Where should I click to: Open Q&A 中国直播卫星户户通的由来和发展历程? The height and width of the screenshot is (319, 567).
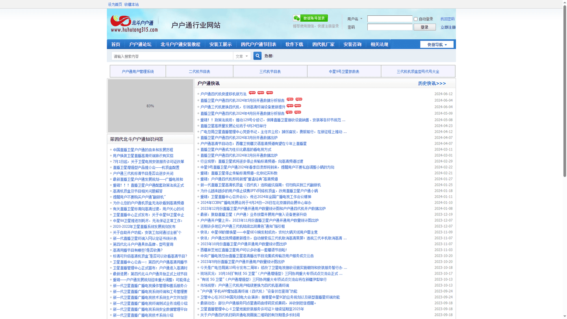[x=143, y=150]
